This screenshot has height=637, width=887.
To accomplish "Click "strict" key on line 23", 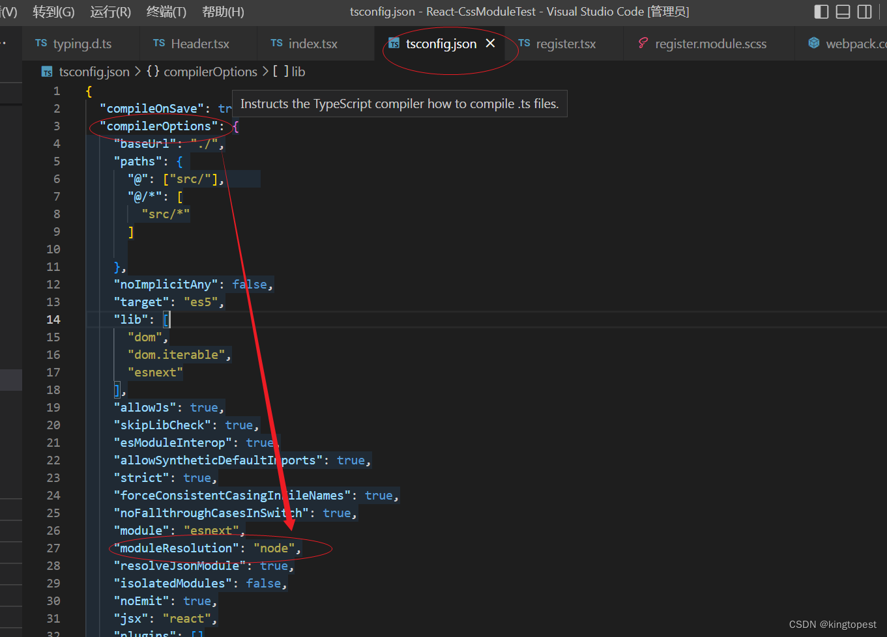I will [x=141, y=477].
